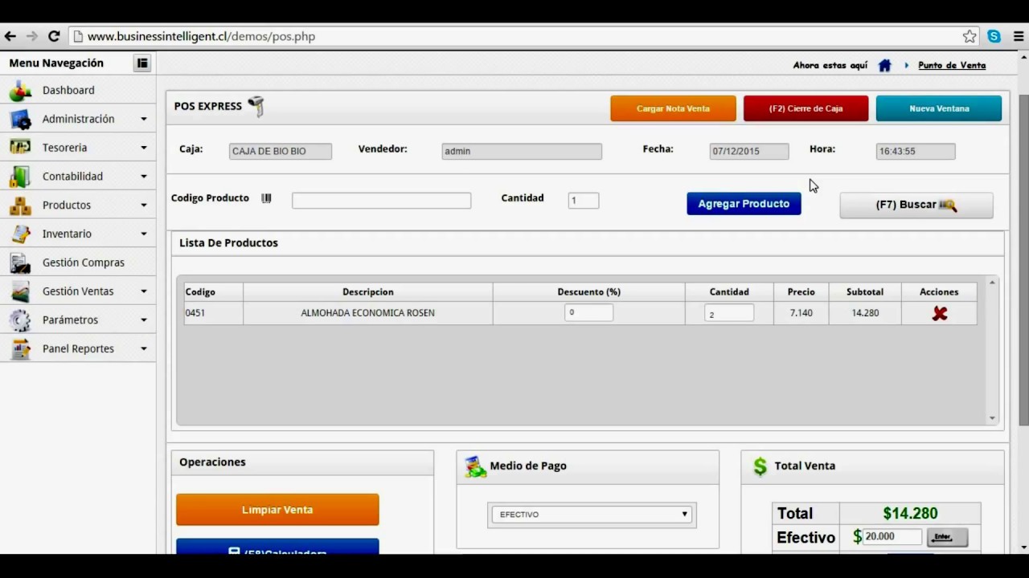Screen dimensions: 1029x578
Task: Expand the Tesoreria submenu arrow
Action: (x=144, y=148)
